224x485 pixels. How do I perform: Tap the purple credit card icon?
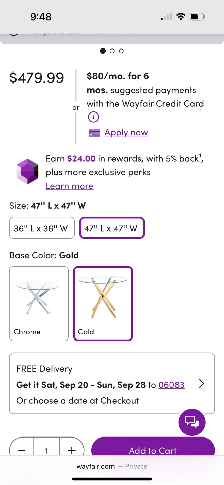[x=94, y=133]
